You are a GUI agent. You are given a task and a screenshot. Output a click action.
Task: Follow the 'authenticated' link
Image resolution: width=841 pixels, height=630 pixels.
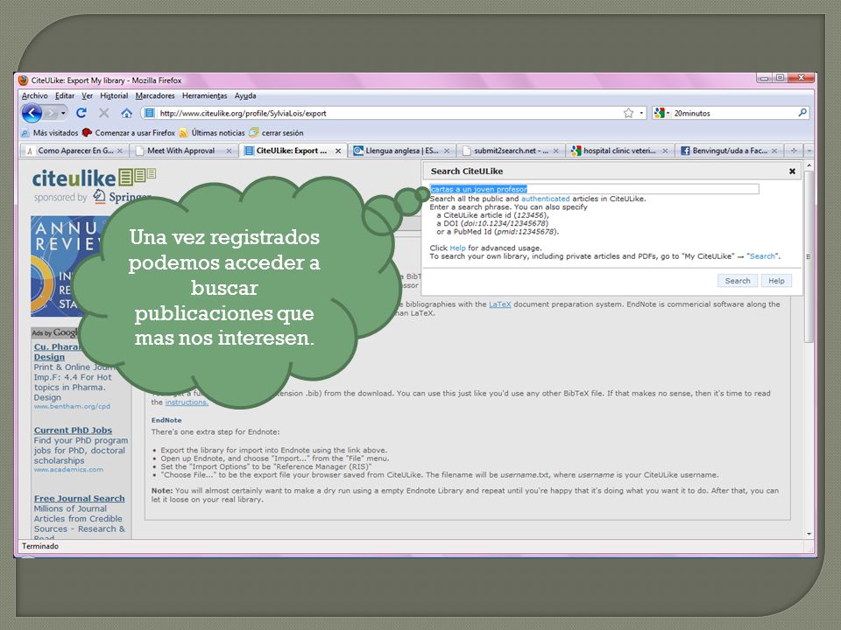click(x=546, y=199)
